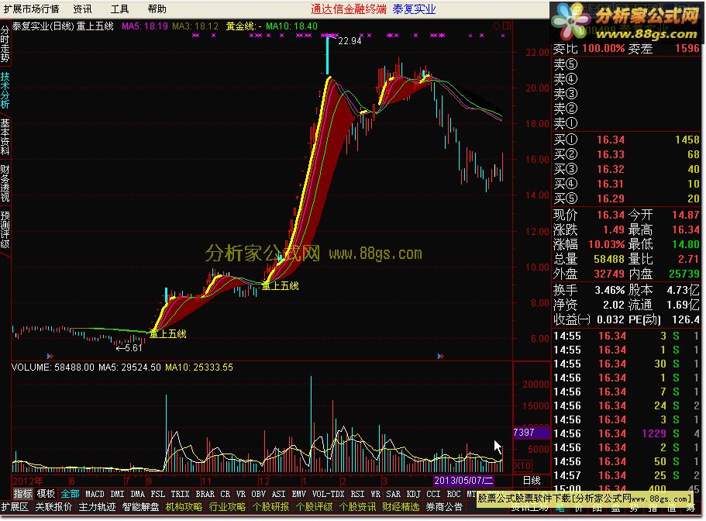Choose the MACD indicator

(x=95, y=494)
